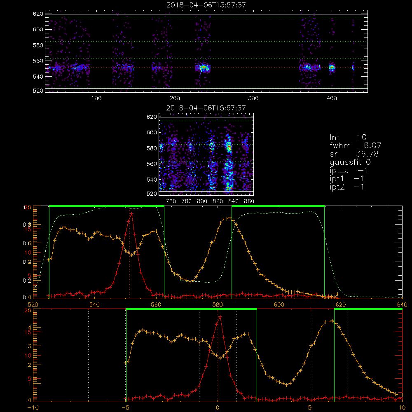This screenshot has height=412, width=412.
Task: Click x-axis label 620 of the spectrum plot
Action: 341,305
